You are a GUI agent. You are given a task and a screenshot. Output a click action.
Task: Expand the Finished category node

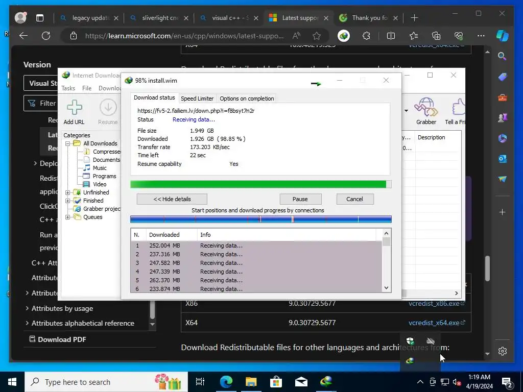pos(68,201)
